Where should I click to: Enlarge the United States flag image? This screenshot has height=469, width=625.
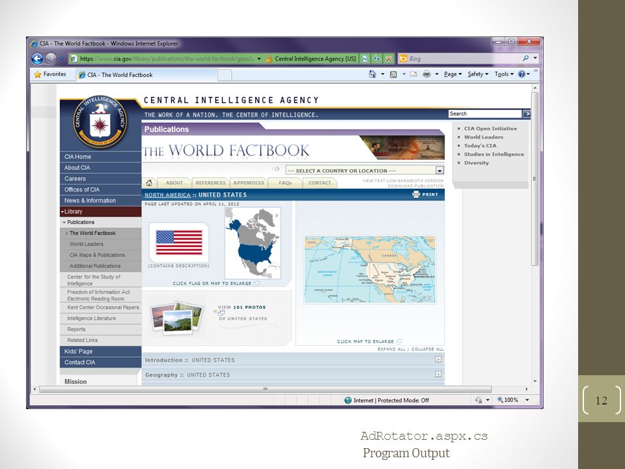pos(179,242)
